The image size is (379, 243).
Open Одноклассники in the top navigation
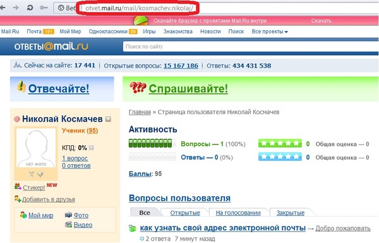[x=108, y=32]
